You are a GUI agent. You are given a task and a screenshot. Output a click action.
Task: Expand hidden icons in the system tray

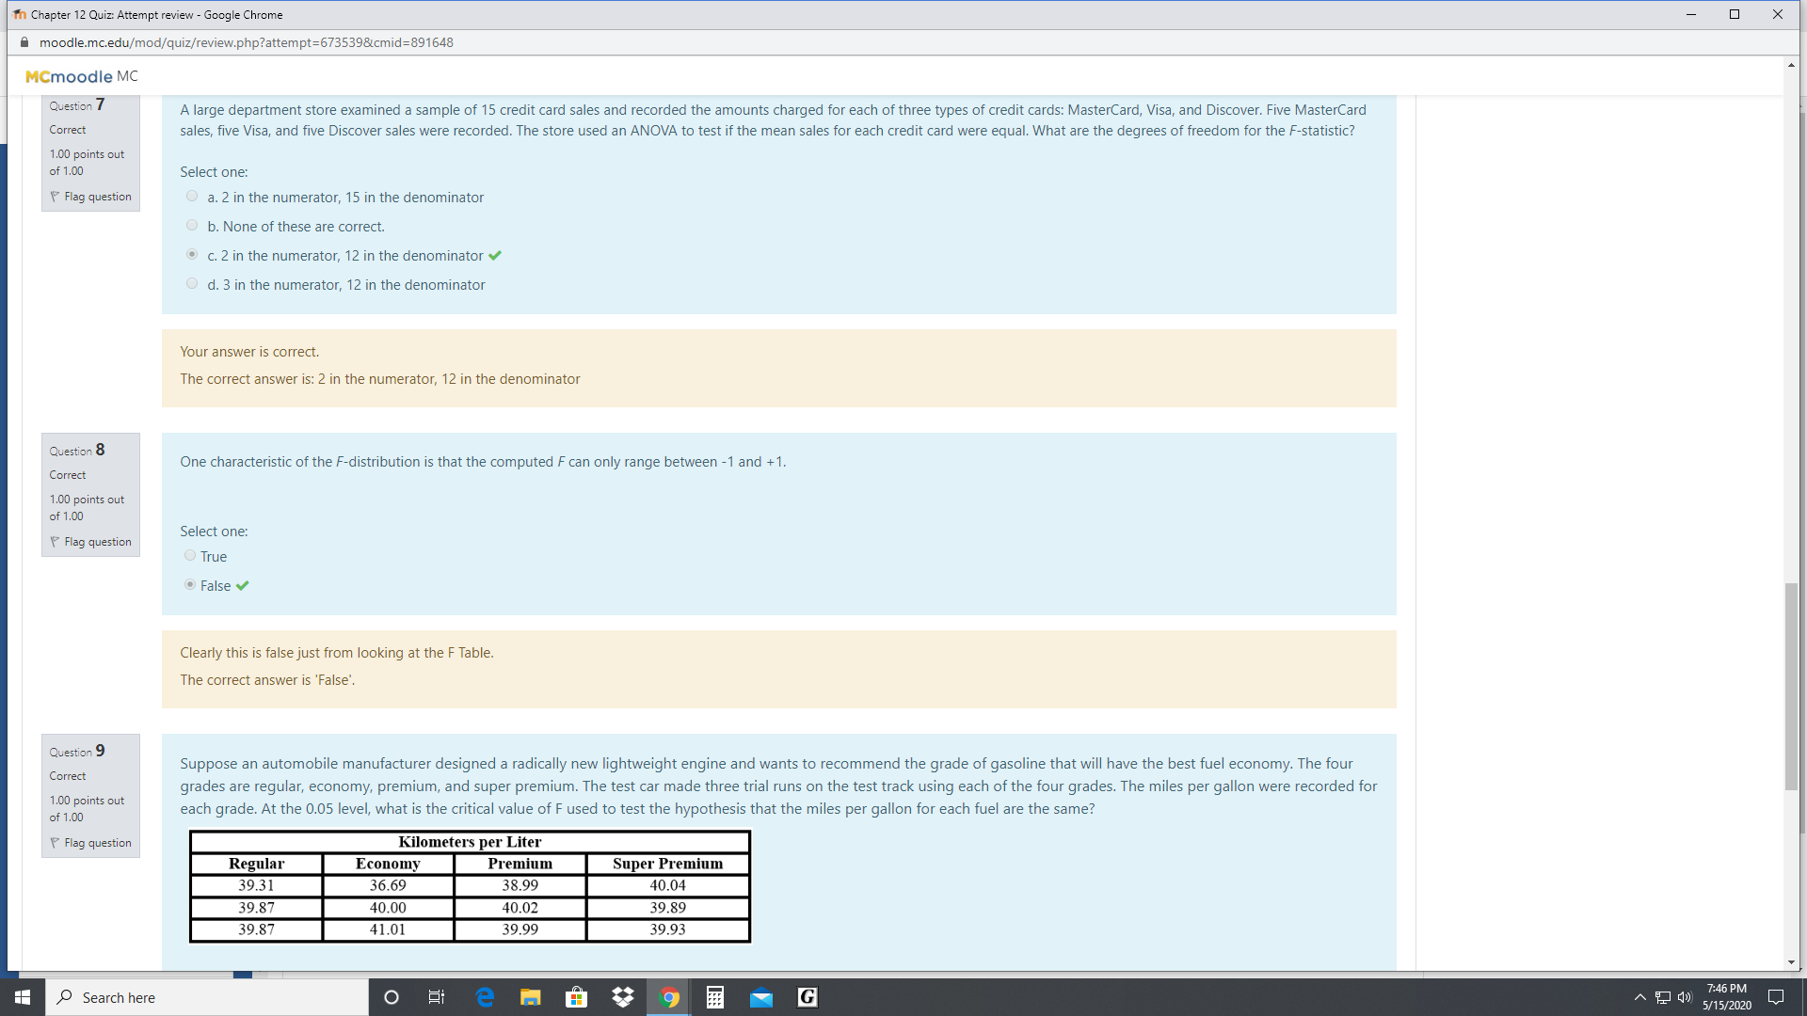1639,996
